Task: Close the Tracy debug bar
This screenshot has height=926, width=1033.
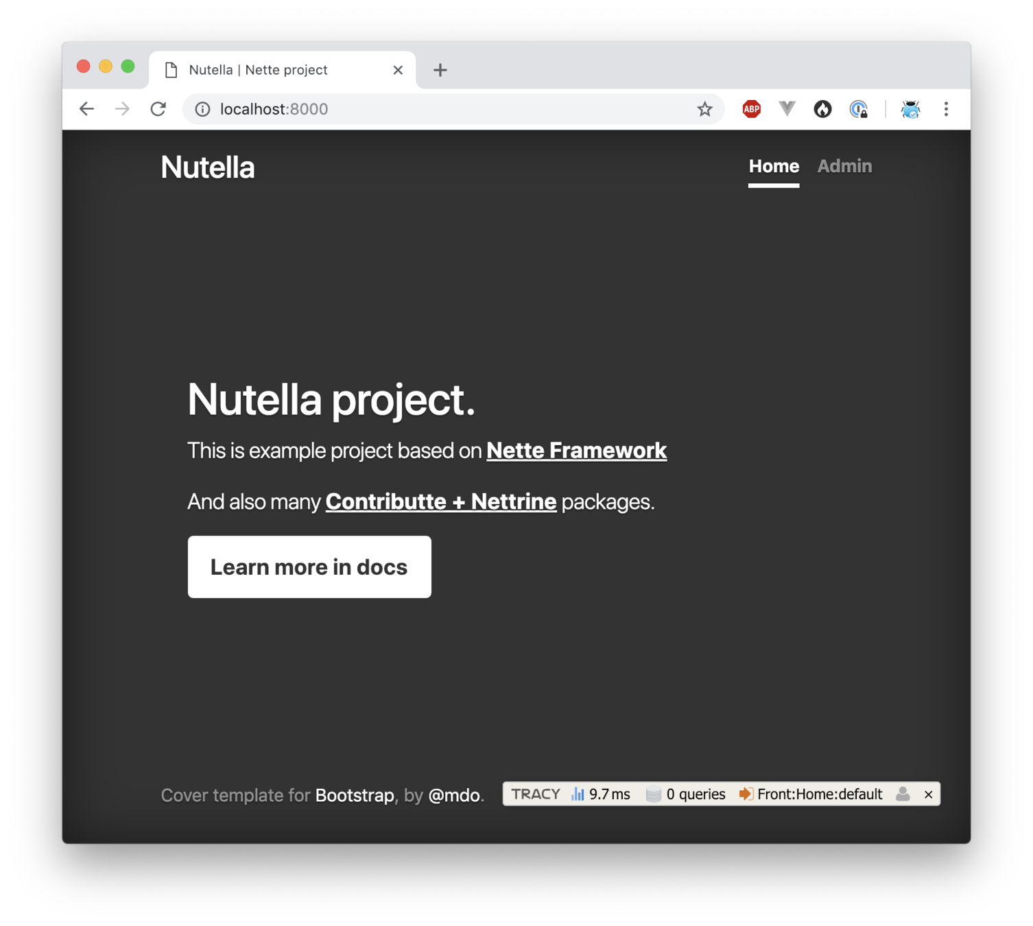Action: point(929,794)
